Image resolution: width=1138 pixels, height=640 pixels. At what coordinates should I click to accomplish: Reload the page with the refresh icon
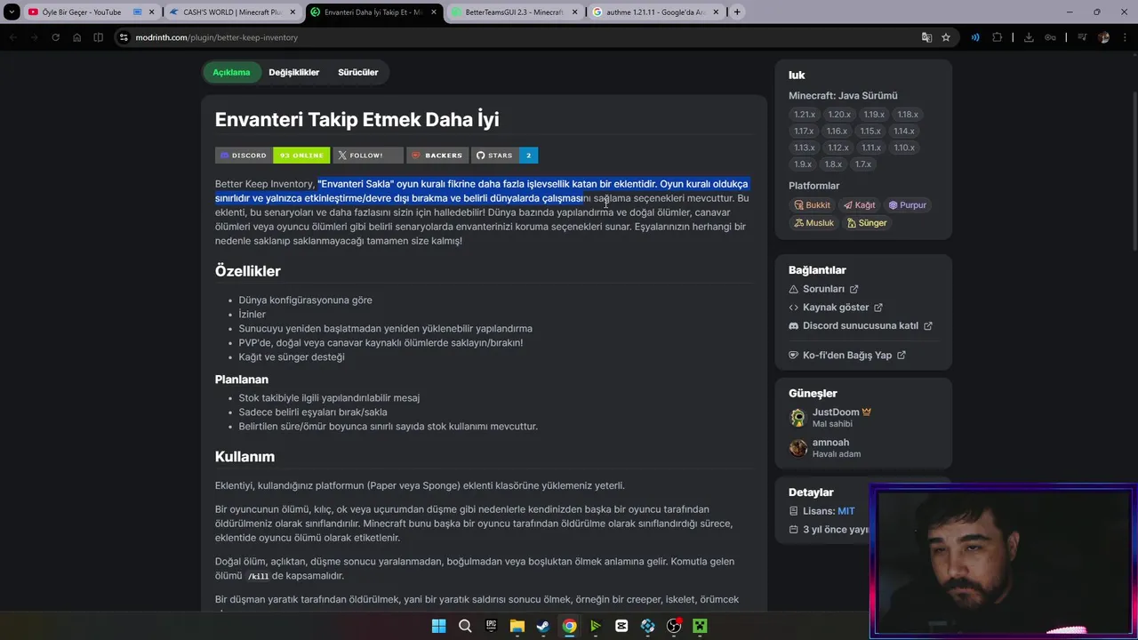pos(55,37)
